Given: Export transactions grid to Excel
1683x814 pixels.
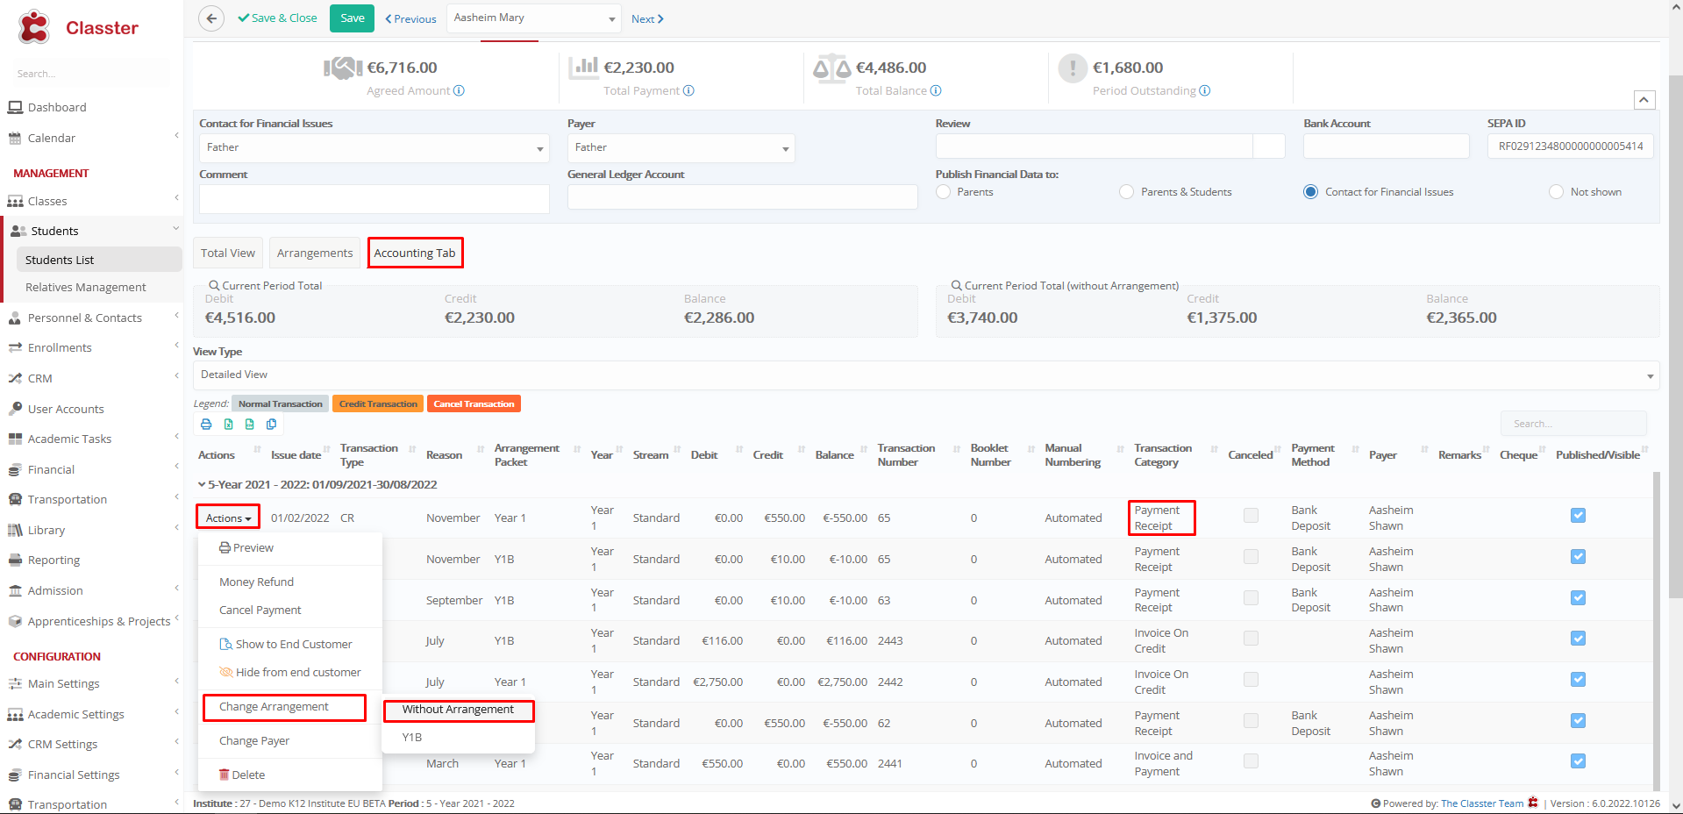Looking at the screenshot, I should [x=228, y=425].
